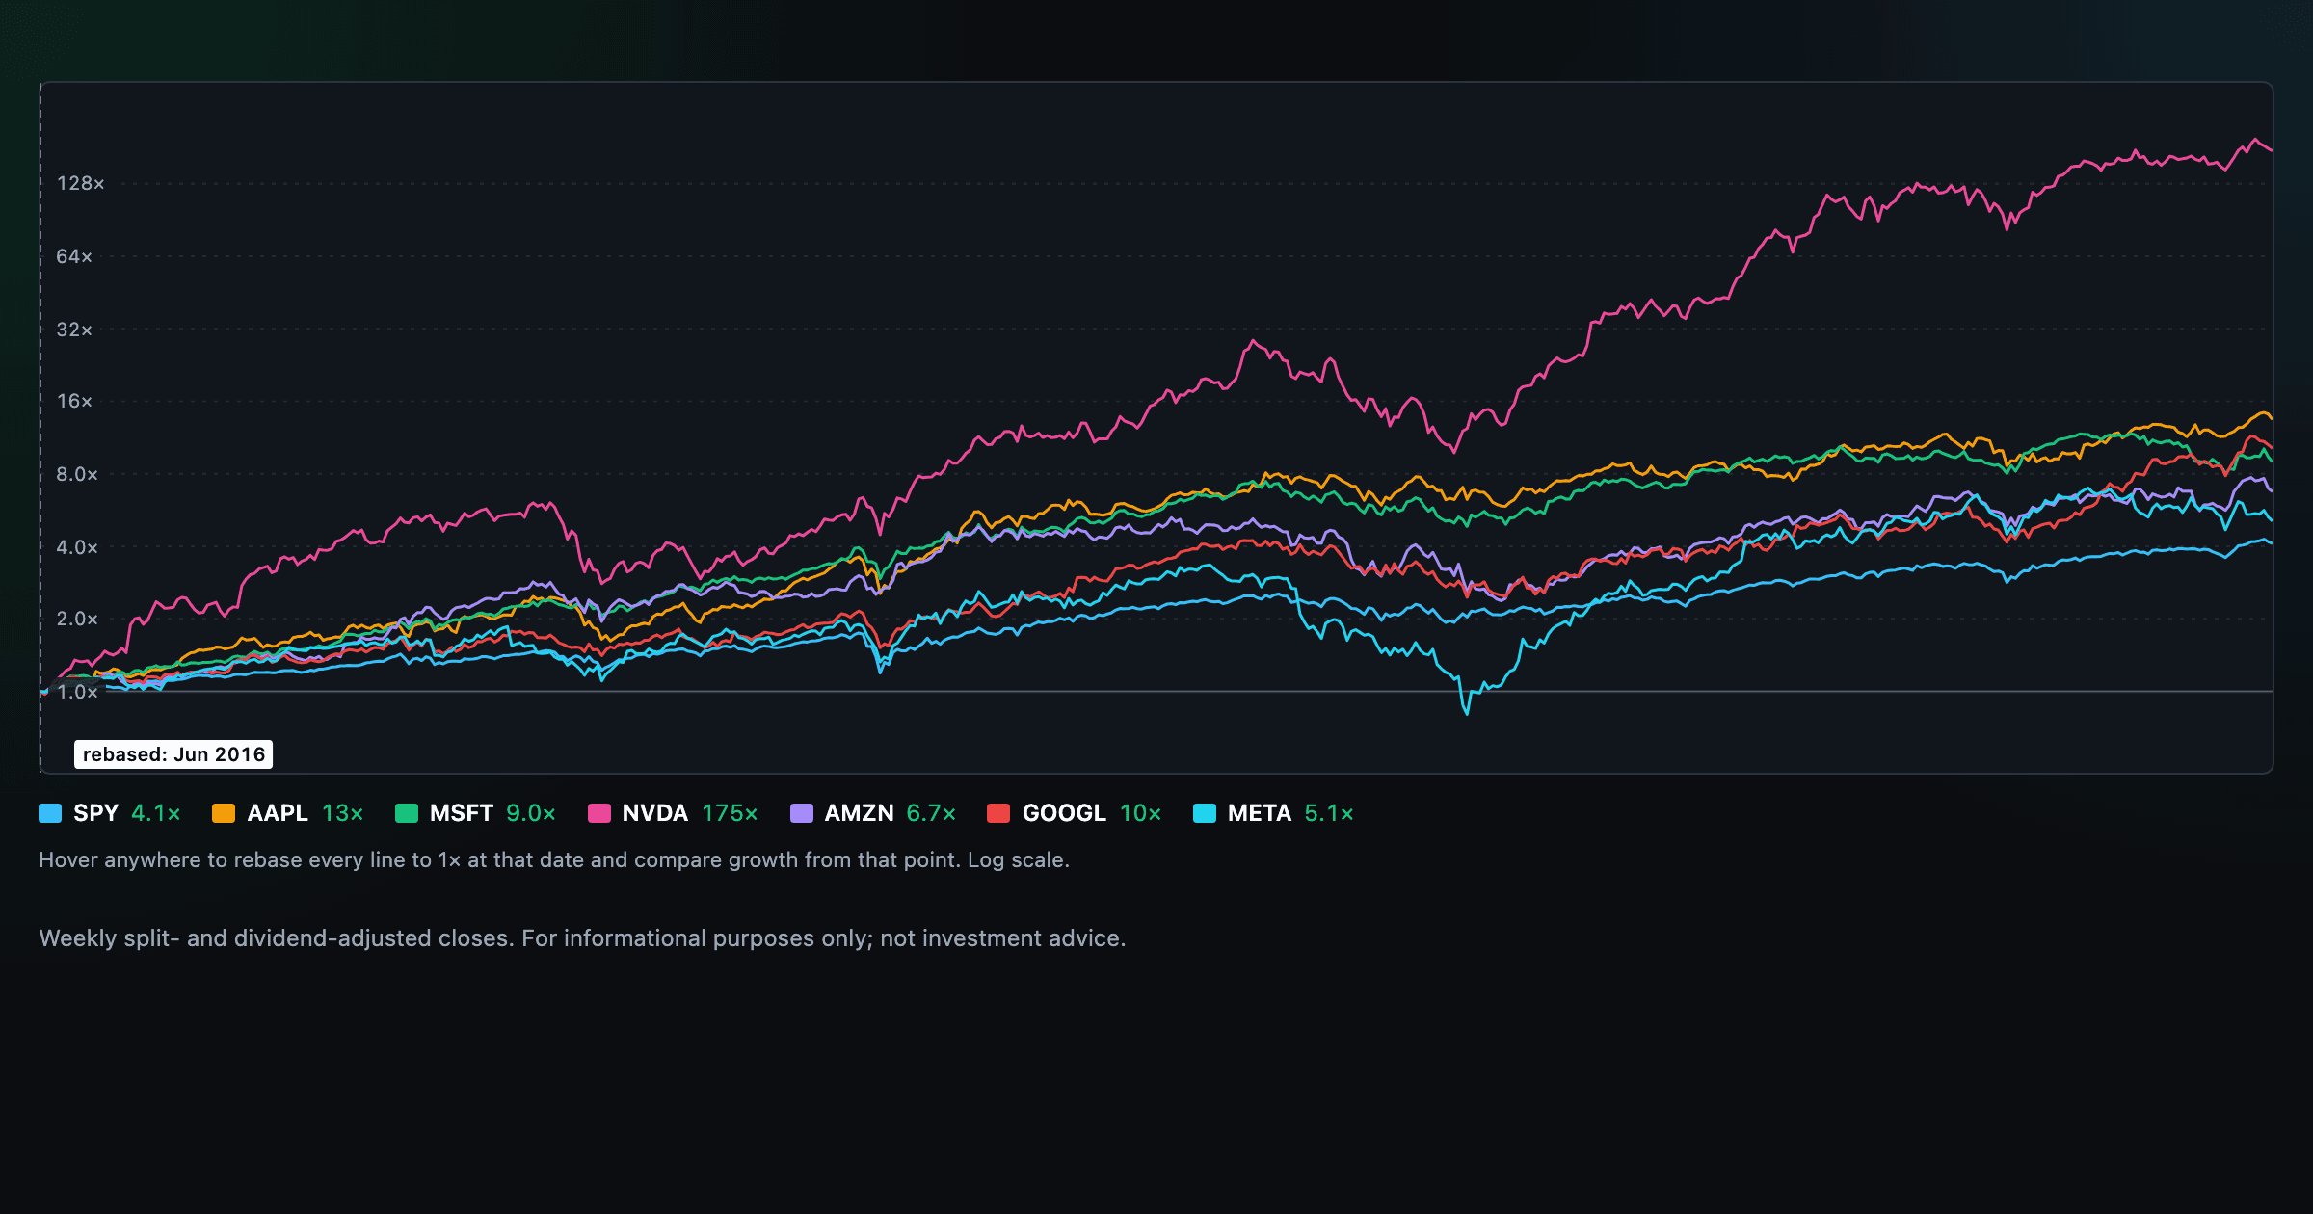Select the GOOGL legend label
The height and width of the screenshot is (1214, 2313).
pyautogui.click(x=1064, y=813)
